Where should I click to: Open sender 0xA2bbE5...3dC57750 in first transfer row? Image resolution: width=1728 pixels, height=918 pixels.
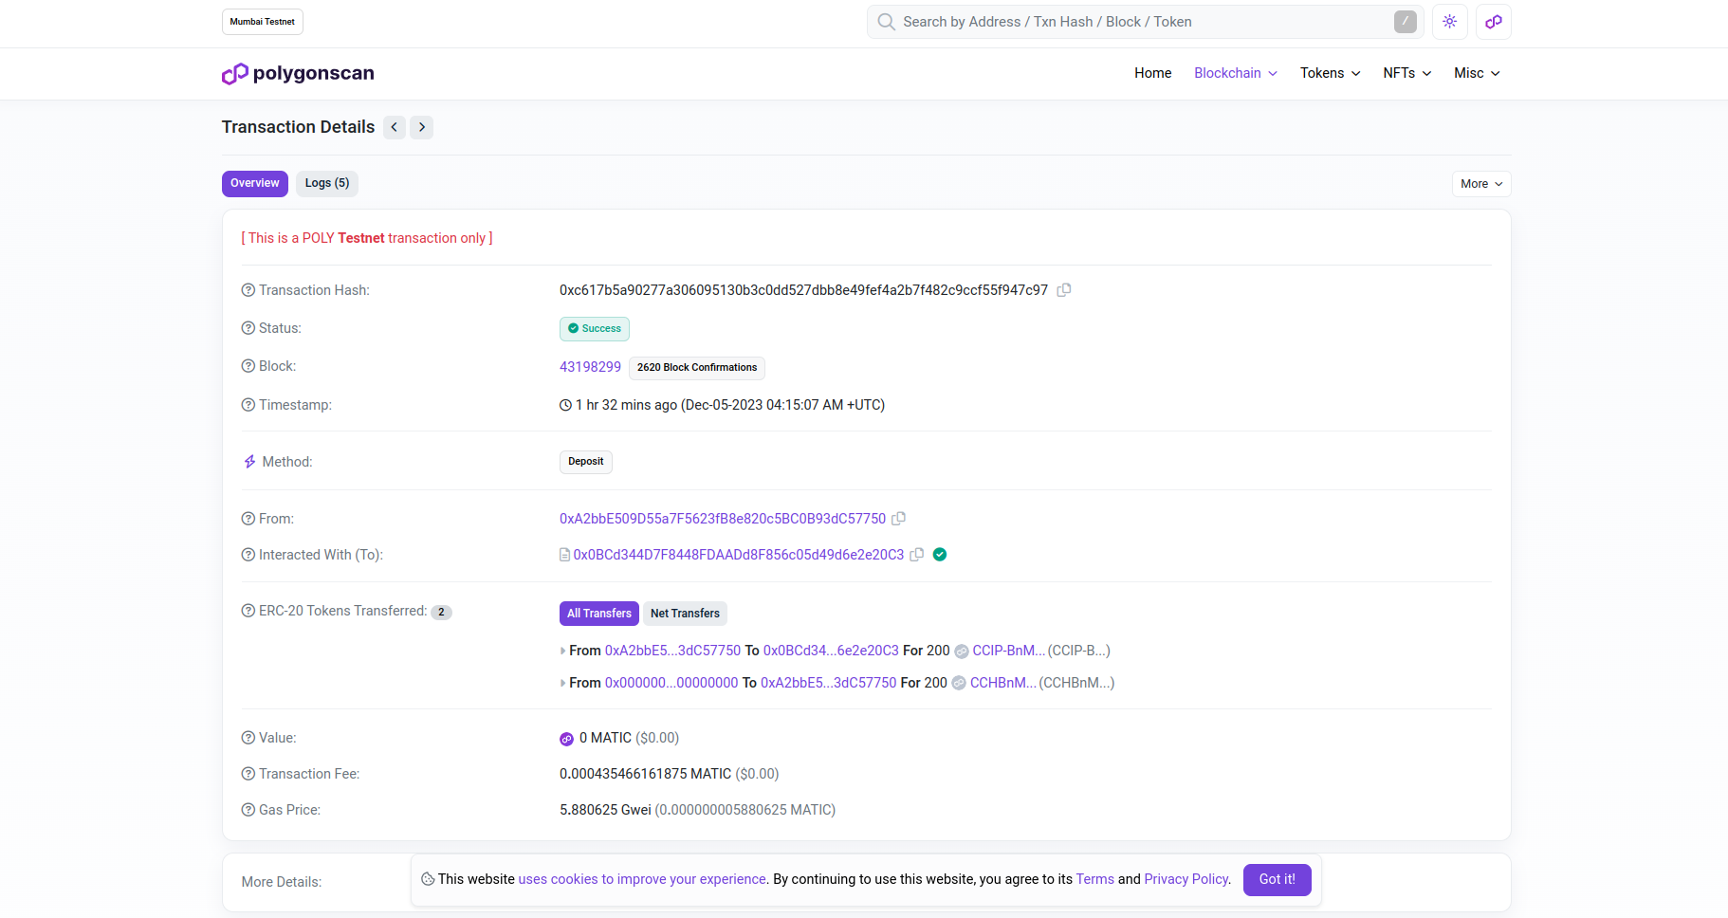coord(673,651)
